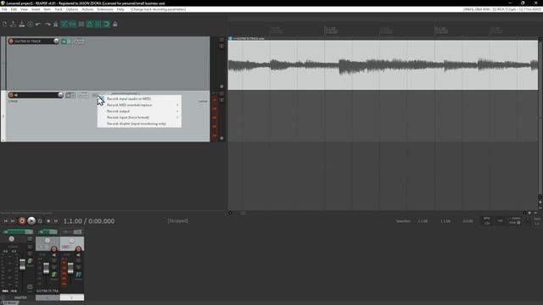Adjust track 2 volume knob

(x=60, y=95)
